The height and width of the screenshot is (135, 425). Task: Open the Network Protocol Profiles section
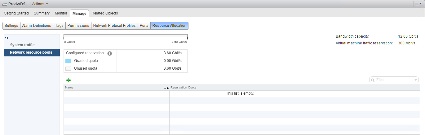[114, 26]
